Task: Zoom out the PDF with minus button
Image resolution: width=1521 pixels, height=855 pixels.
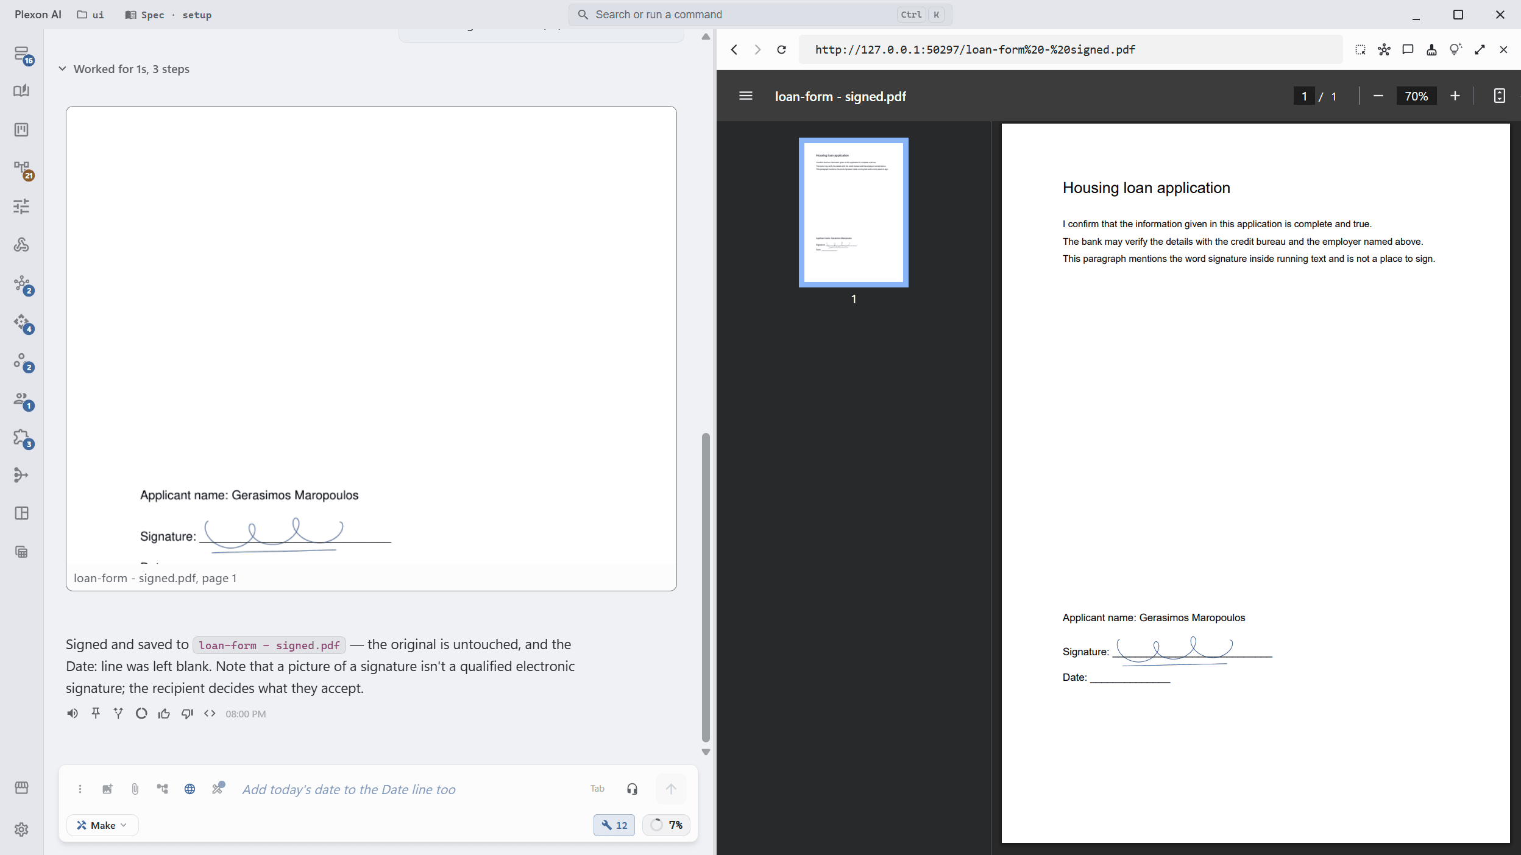Action: tap(1378, 96)
